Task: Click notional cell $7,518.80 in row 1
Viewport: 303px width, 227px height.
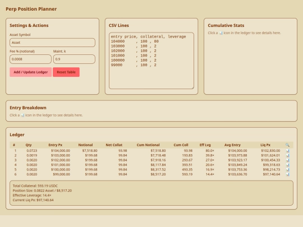Action: (90, 151)
